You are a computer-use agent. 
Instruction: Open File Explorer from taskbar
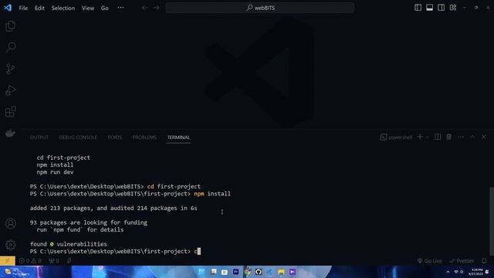click(x=281, y=272)
